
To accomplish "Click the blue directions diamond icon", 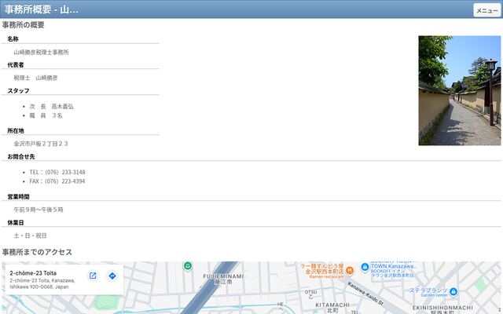I will pyautogui.click(x=112, y=276).
